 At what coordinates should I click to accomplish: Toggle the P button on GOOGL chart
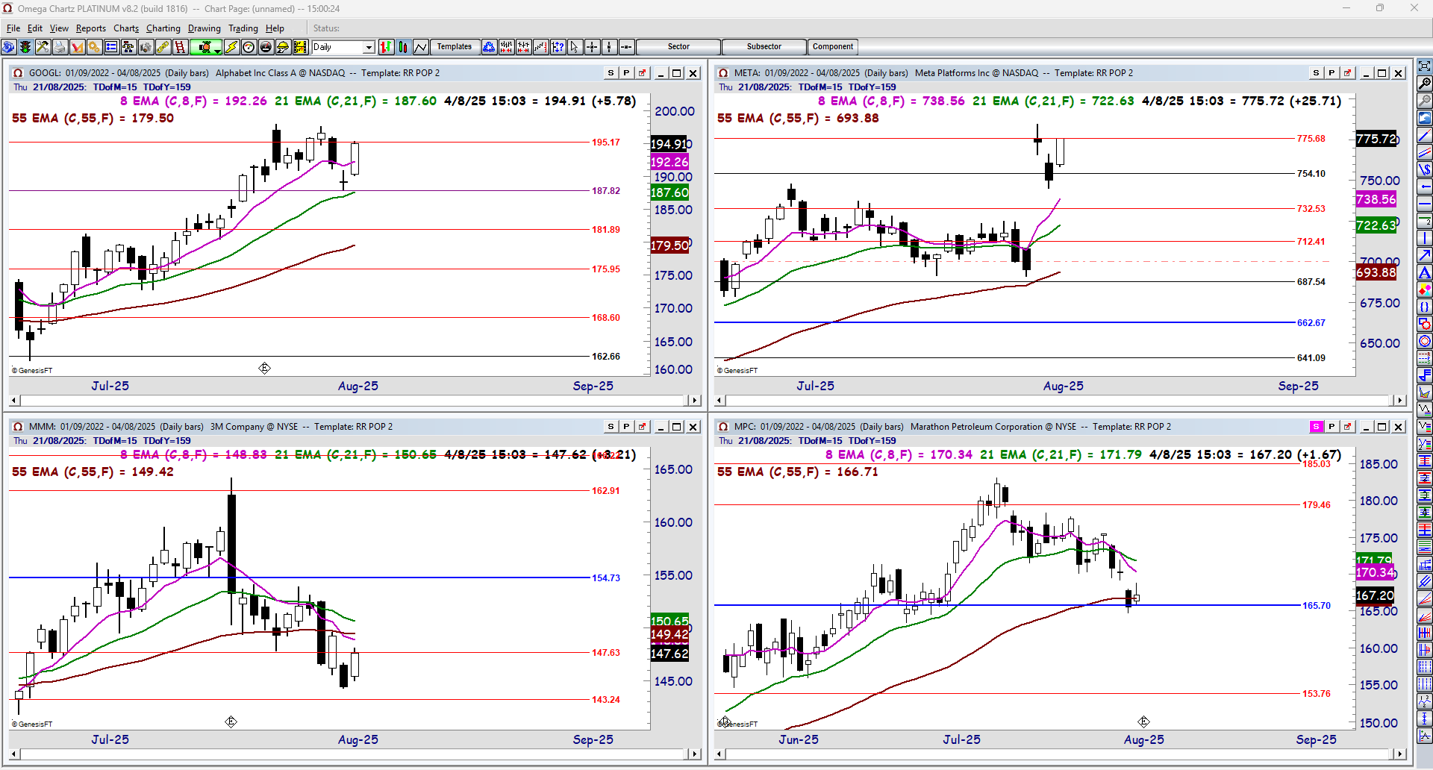[x=627, y=73]
